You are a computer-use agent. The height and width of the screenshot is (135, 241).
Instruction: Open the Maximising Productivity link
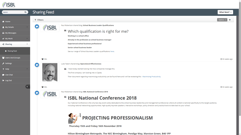tap(152, 77)
